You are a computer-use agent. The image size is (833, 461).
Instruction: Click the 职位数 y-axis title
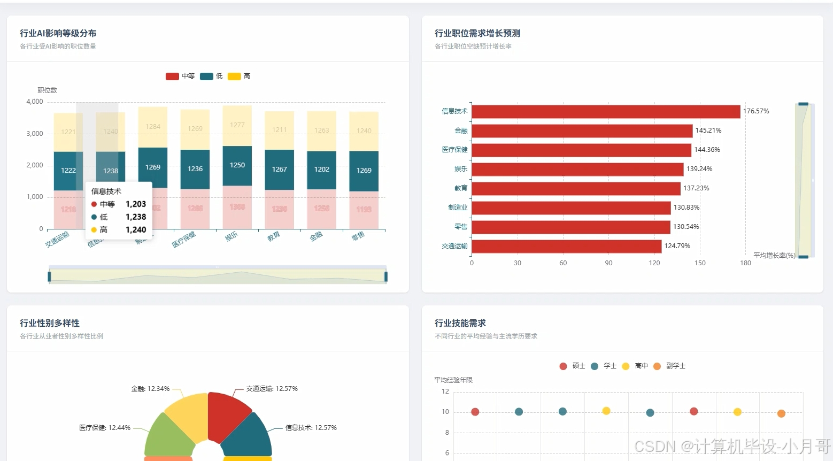[x=48, y=90]
